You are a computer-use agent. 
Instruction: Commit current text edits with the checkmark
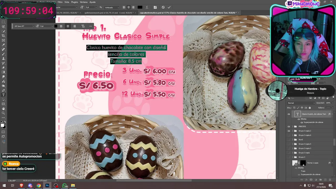coord(169,7)
